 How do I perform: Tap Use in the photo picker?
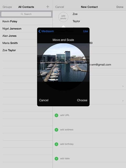[x=86, y=31]
